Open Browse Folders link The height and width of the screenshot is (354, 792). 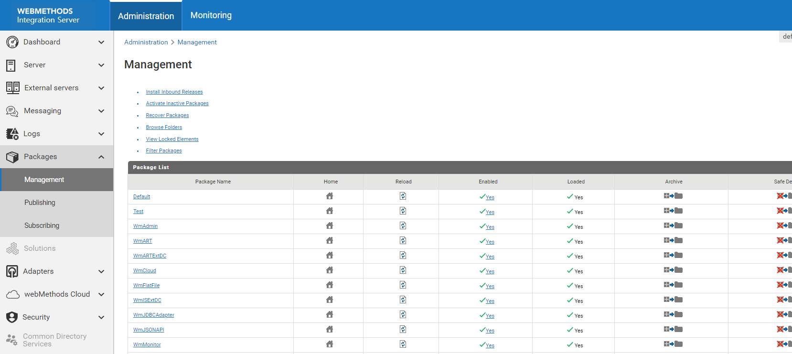(x=164, y=127)
